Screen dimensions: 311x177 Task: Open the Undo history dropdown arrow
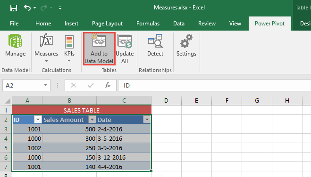tap(35, 8)
